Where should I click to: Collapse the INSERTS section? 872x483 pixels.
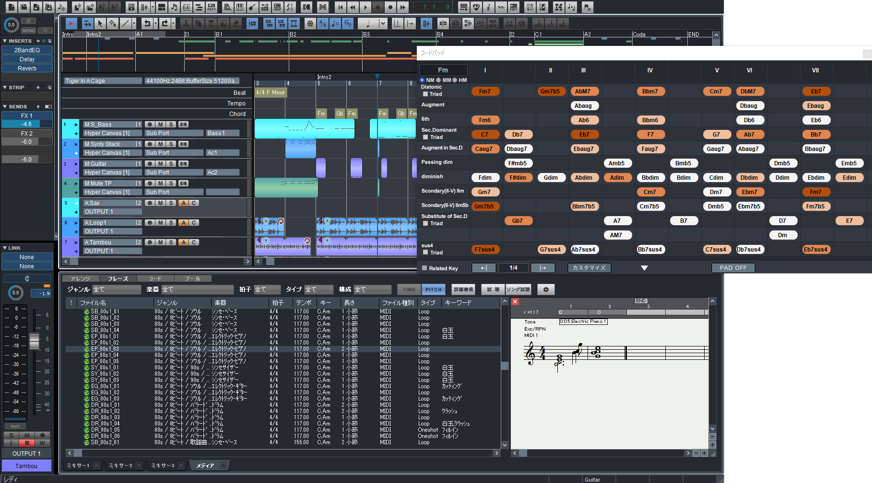point(5,41)
